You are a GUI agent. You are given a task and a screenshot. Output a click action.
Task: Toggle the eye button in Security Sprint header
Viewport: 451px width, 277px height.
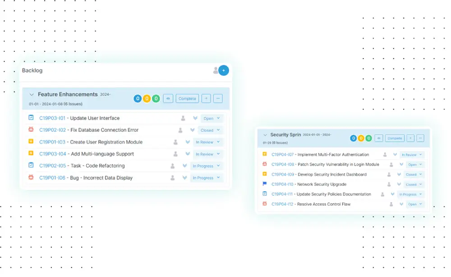pyautogui.click(x=379, y=138)
